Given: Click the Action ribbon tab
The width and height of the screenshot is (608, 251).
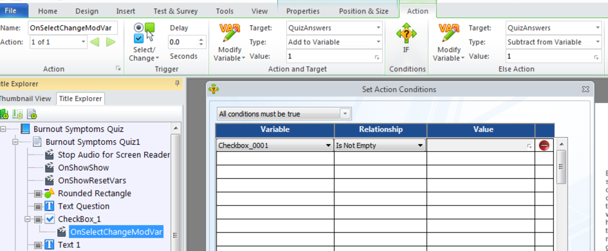Looking at the screenshot, I should 418,11.
